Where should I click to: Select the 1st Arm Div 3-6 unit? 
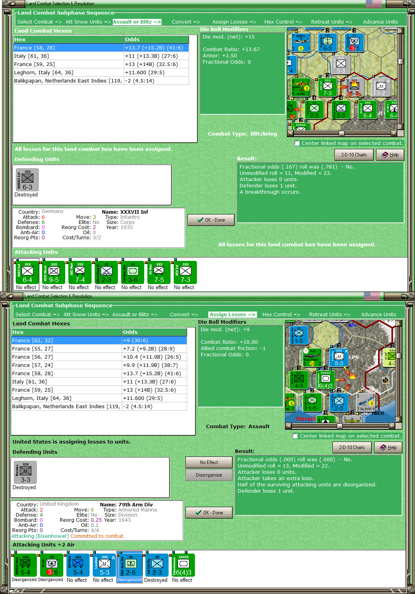[x=133, y=273]
